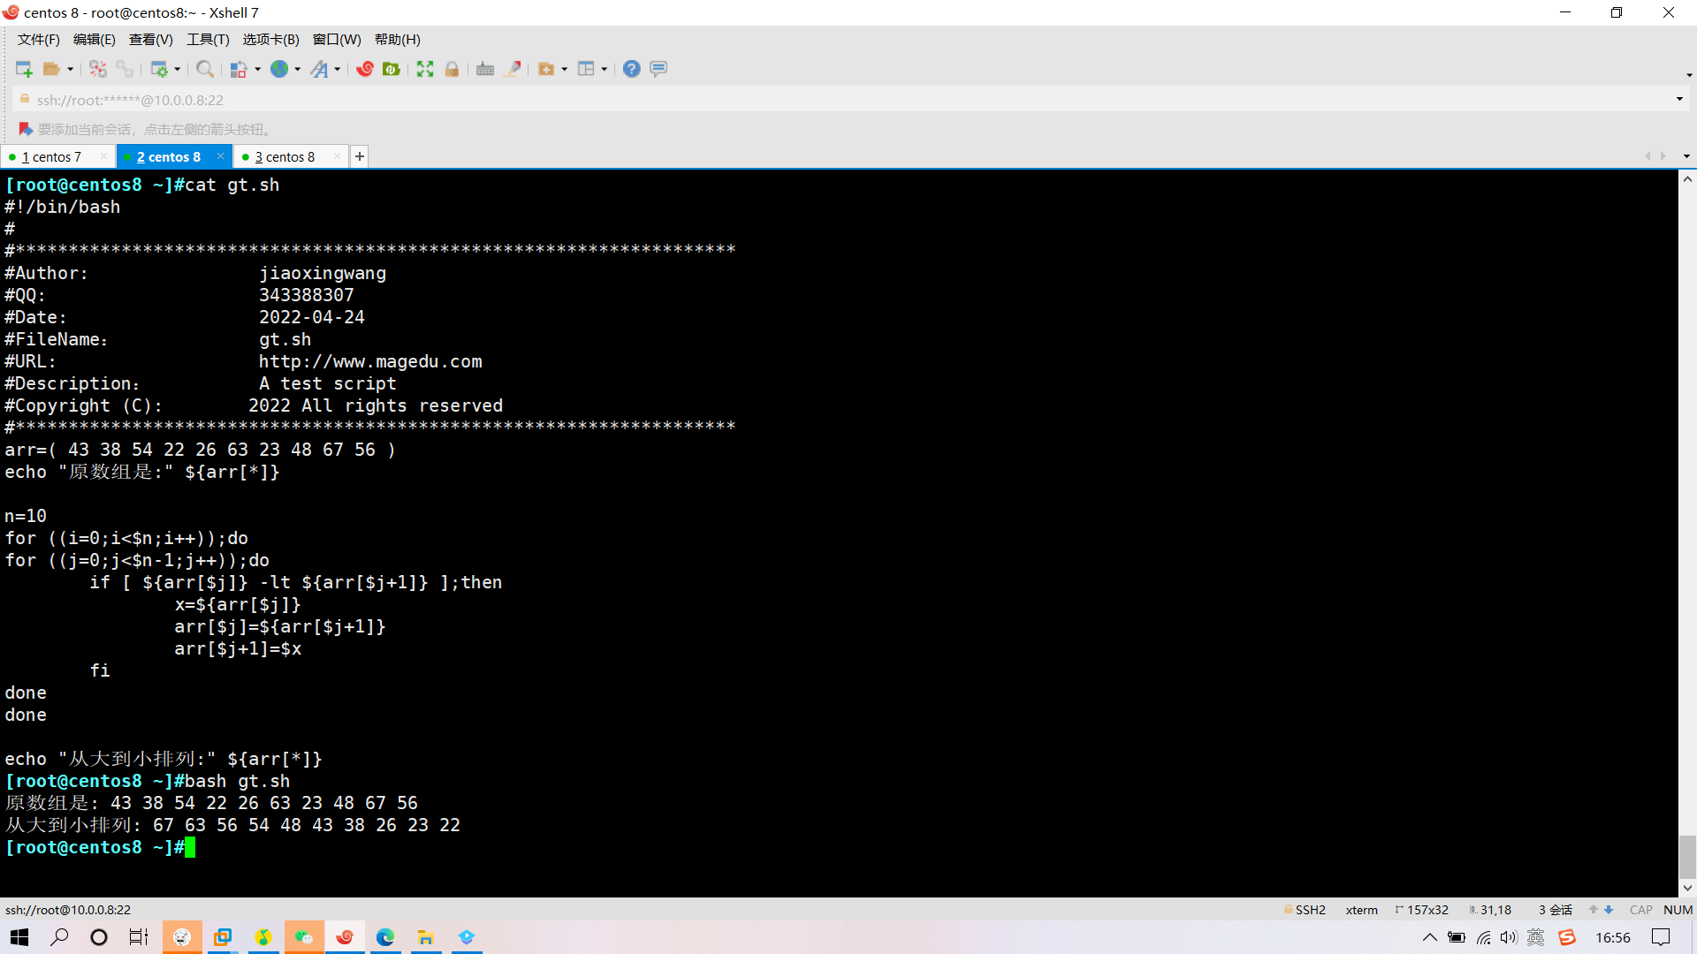Switch to the 1 centos 7 tab
Screen dimensions: 1697x954
(x=51, y=156)
